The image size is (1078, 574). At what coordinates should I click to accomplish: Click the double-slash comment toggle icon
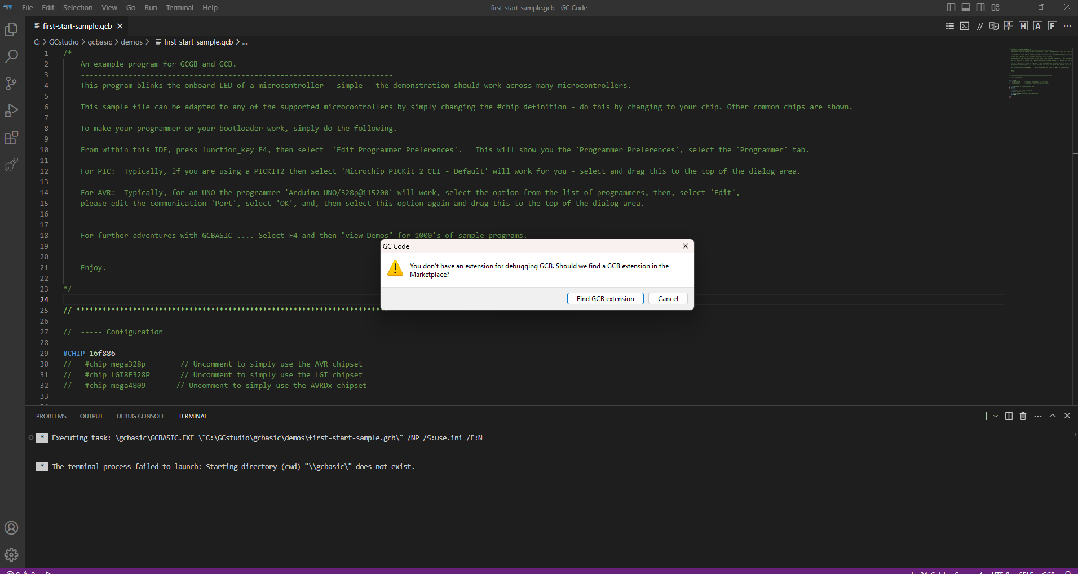tap(979, 26)
